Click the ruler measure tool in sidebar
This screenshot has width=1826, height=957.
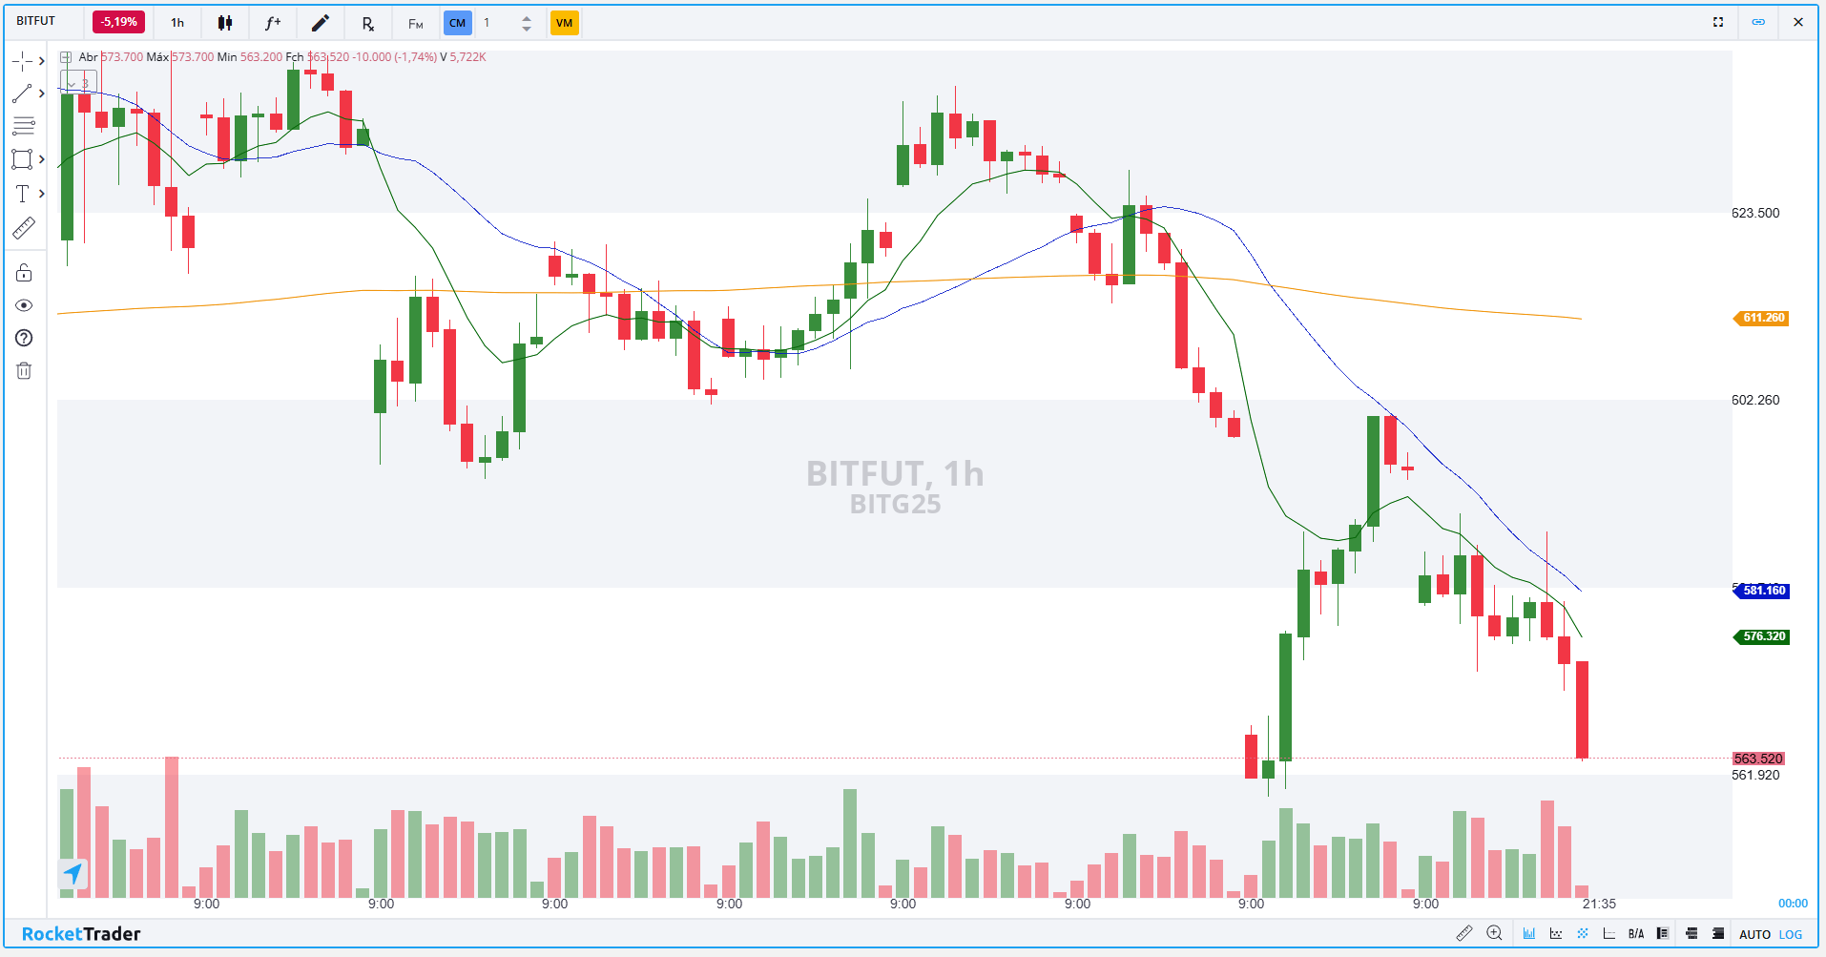point(23,228)
